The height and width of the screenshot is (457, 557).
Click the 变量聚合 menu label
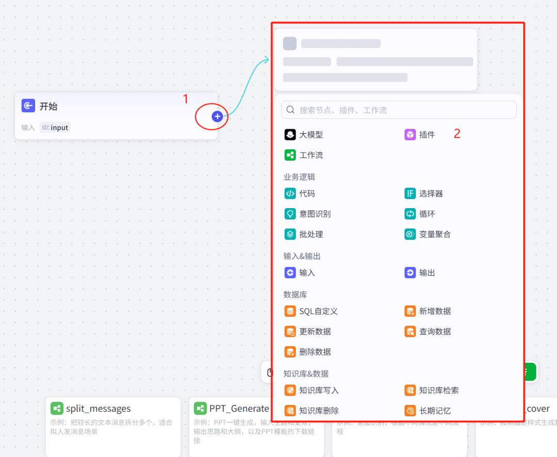click(x=435, y=234)
